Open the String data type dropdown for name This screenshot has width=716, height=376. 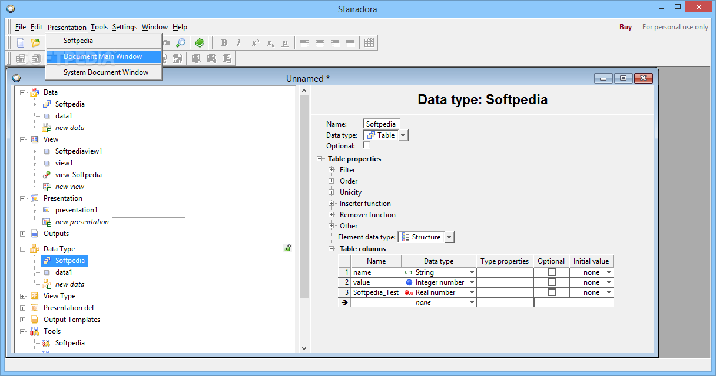(472, 272)
